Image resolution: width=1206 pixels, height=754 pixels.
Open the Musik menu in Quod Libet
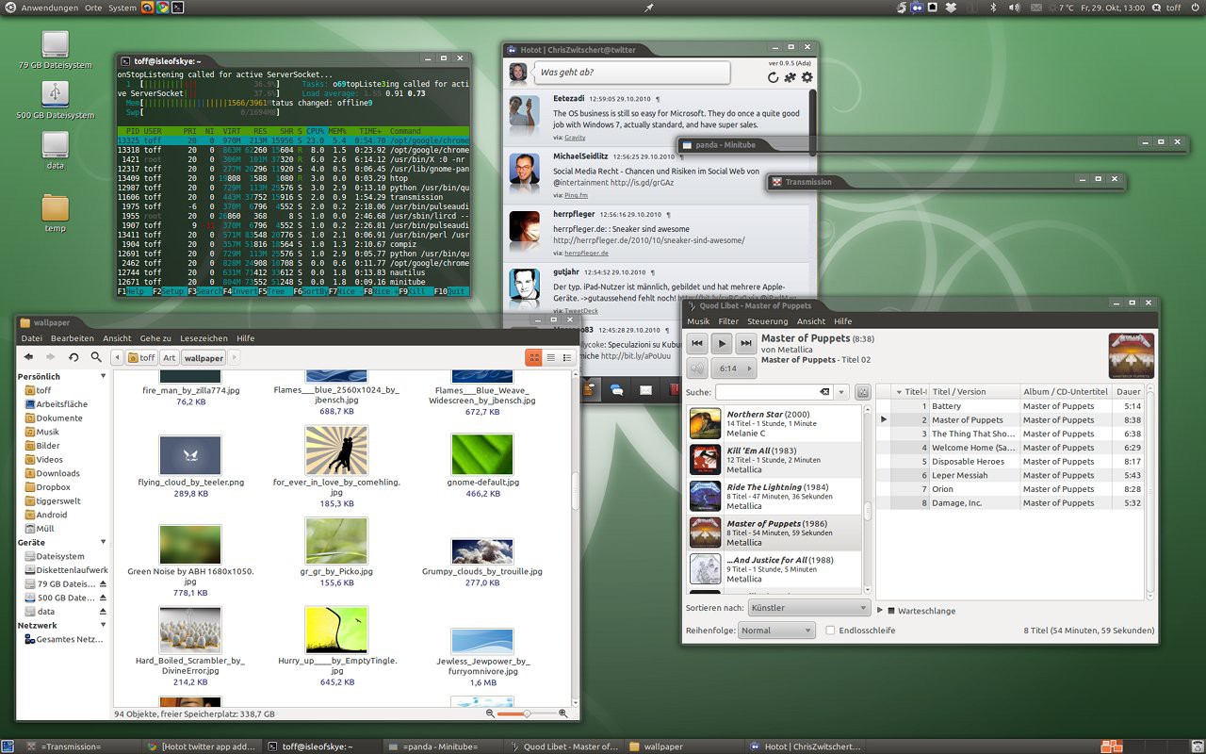698,321
